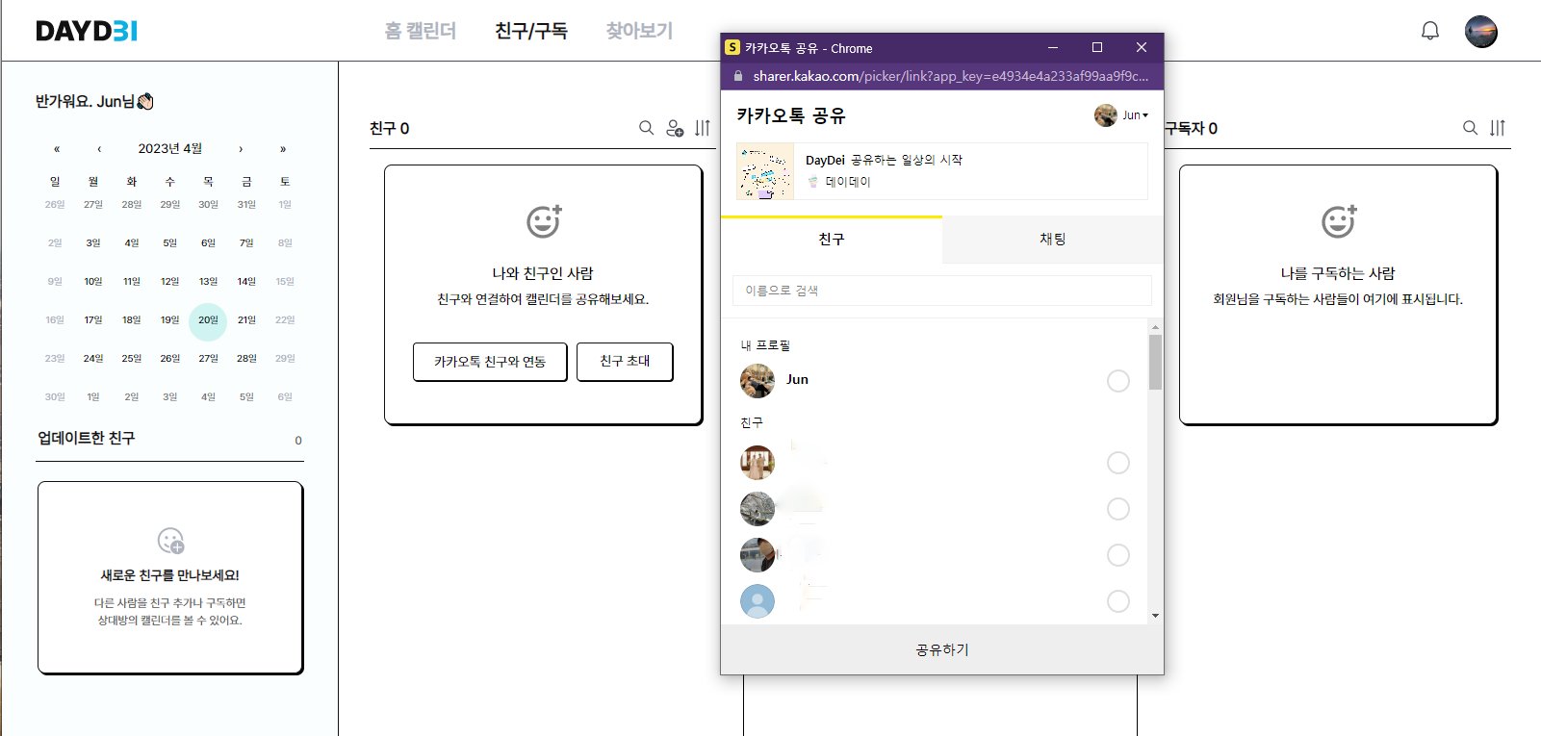Open the 친구/구독 menu
This screenshot has height=736, width=1541.
[531, 31]
